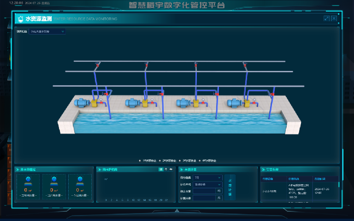Click the third blue water pump
The image size is (354, 221).
click(185, 104)
